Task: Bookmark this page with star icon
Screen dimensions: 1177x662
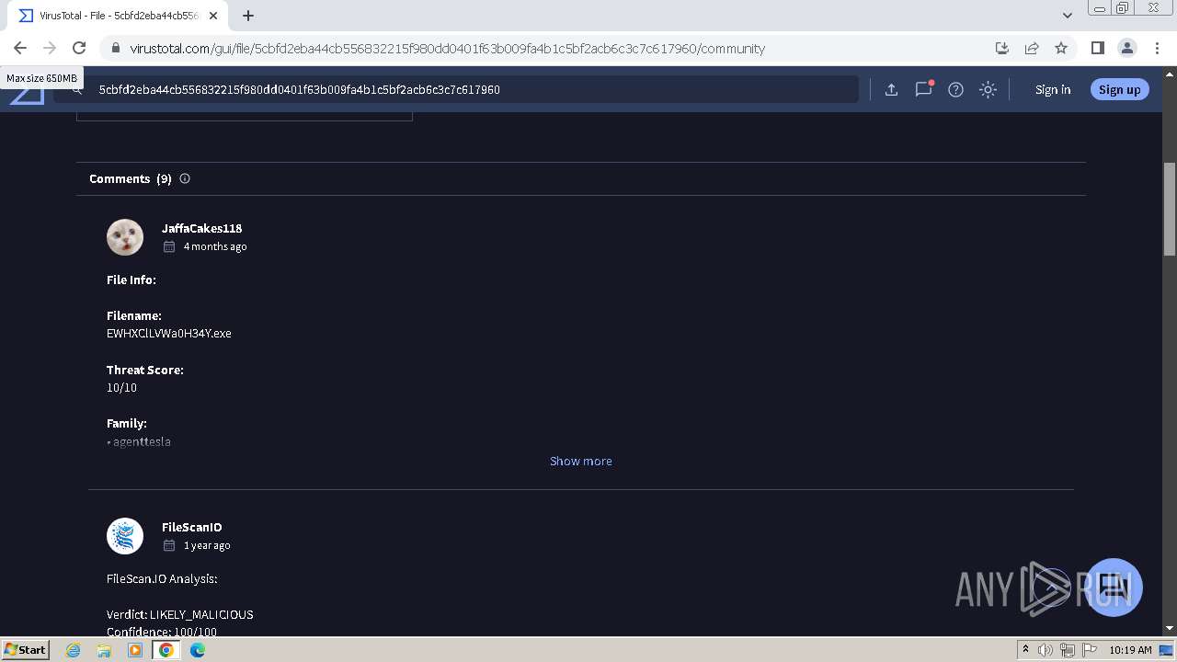Action: (1061, 48)
